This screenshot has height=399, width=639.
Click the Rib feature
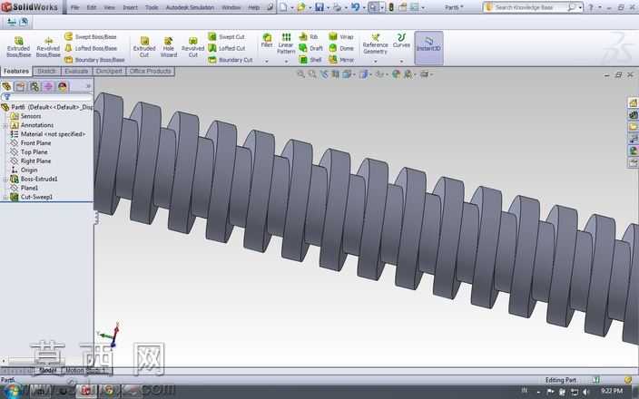click(x=309, y=36)
